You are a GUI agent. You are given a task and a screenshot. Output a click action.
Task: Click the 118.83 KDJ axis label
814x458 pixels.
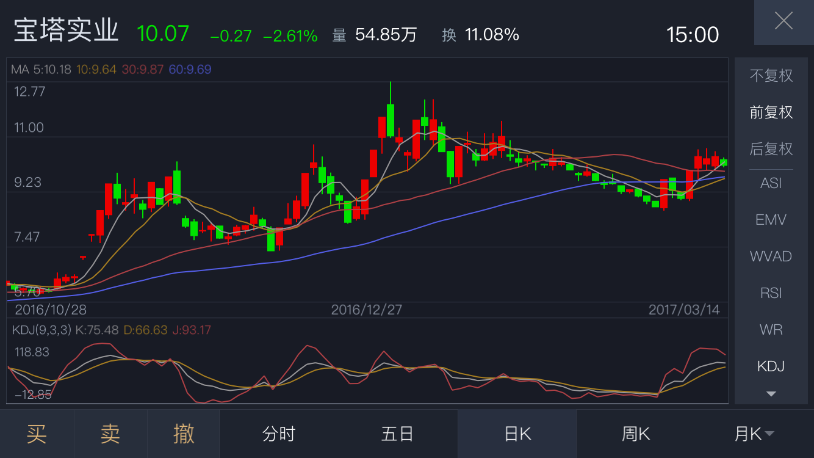pos(32,352)
